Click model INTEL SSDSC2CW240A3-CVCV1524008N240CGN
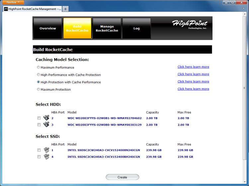 [x=104, y=150]
